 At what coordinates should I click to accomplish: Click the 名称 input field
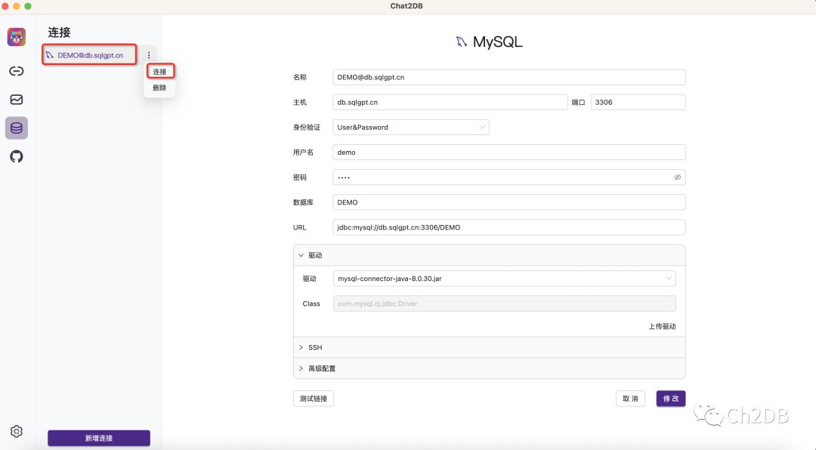coord(509,78)
